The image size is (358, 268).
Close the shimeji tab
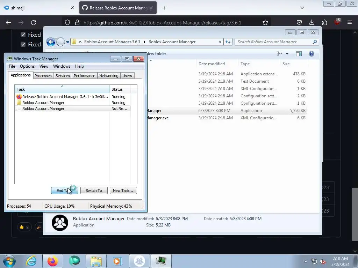tap(72, 8)
